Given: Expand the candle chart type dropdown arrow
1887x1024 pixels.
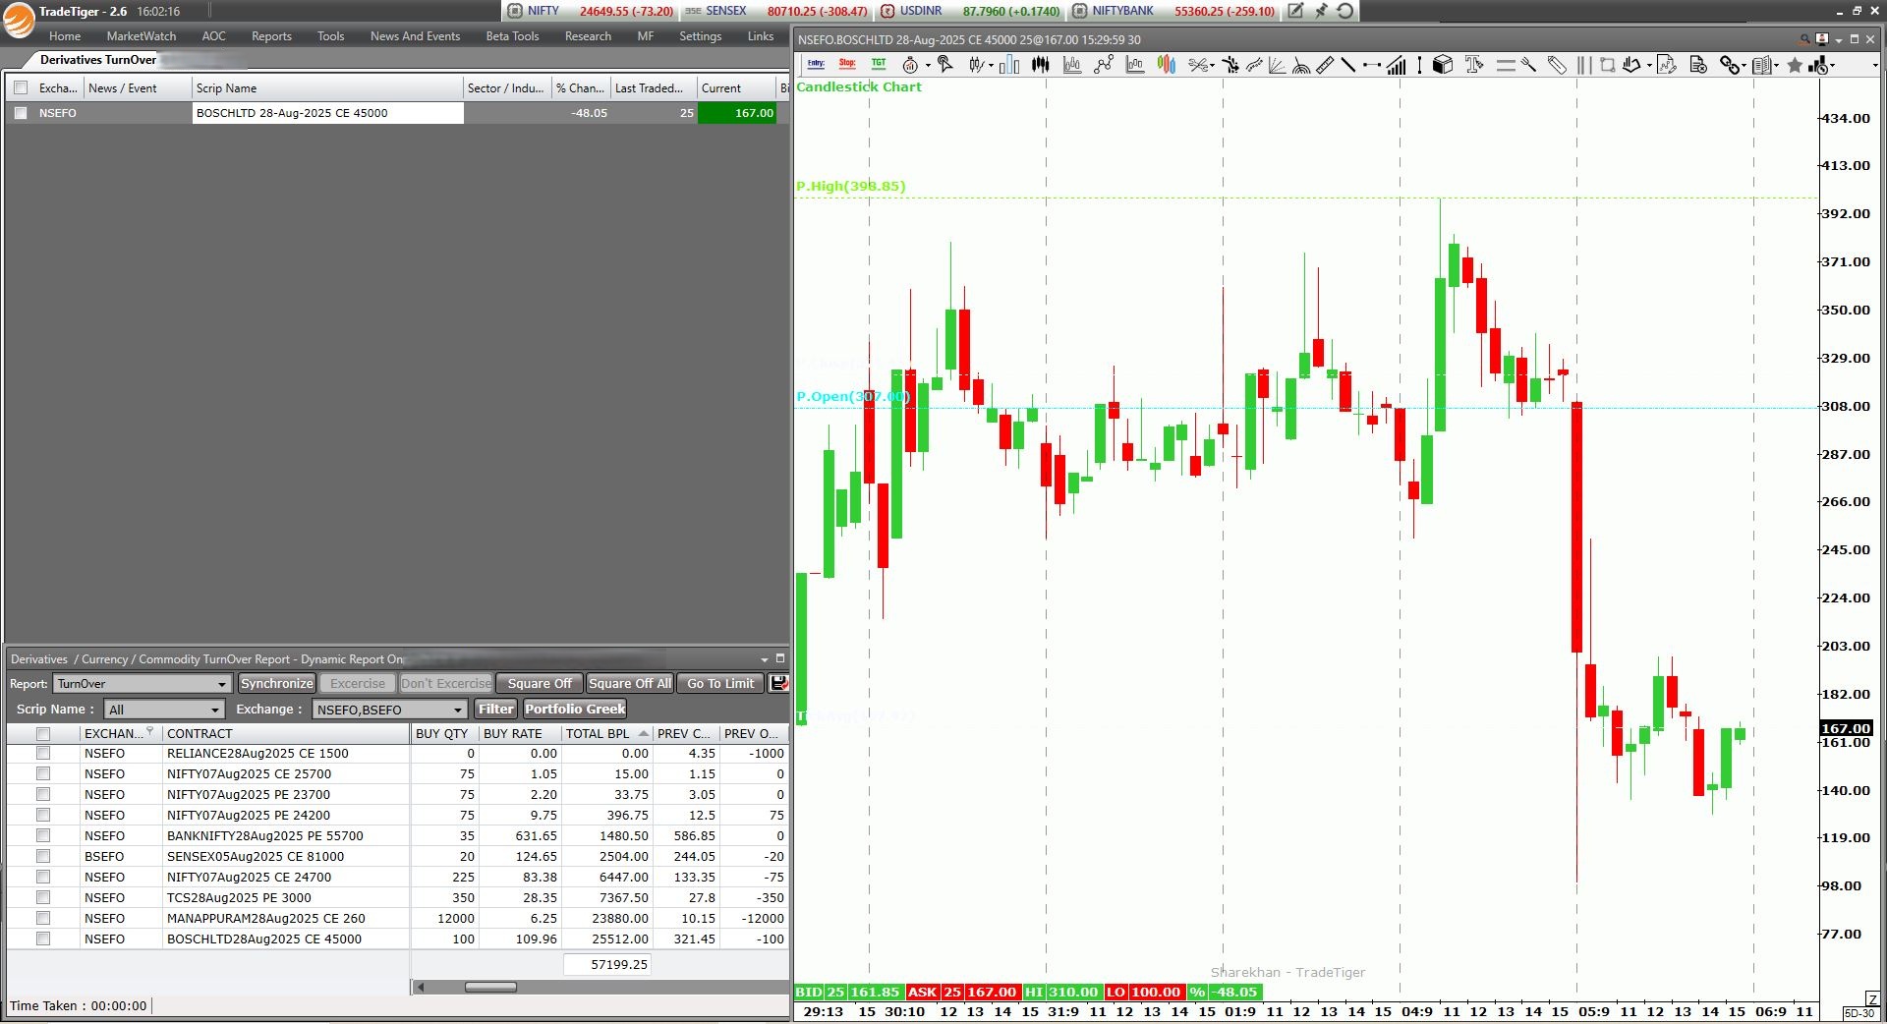Looking at the screenshot, I should pos(991,66).
